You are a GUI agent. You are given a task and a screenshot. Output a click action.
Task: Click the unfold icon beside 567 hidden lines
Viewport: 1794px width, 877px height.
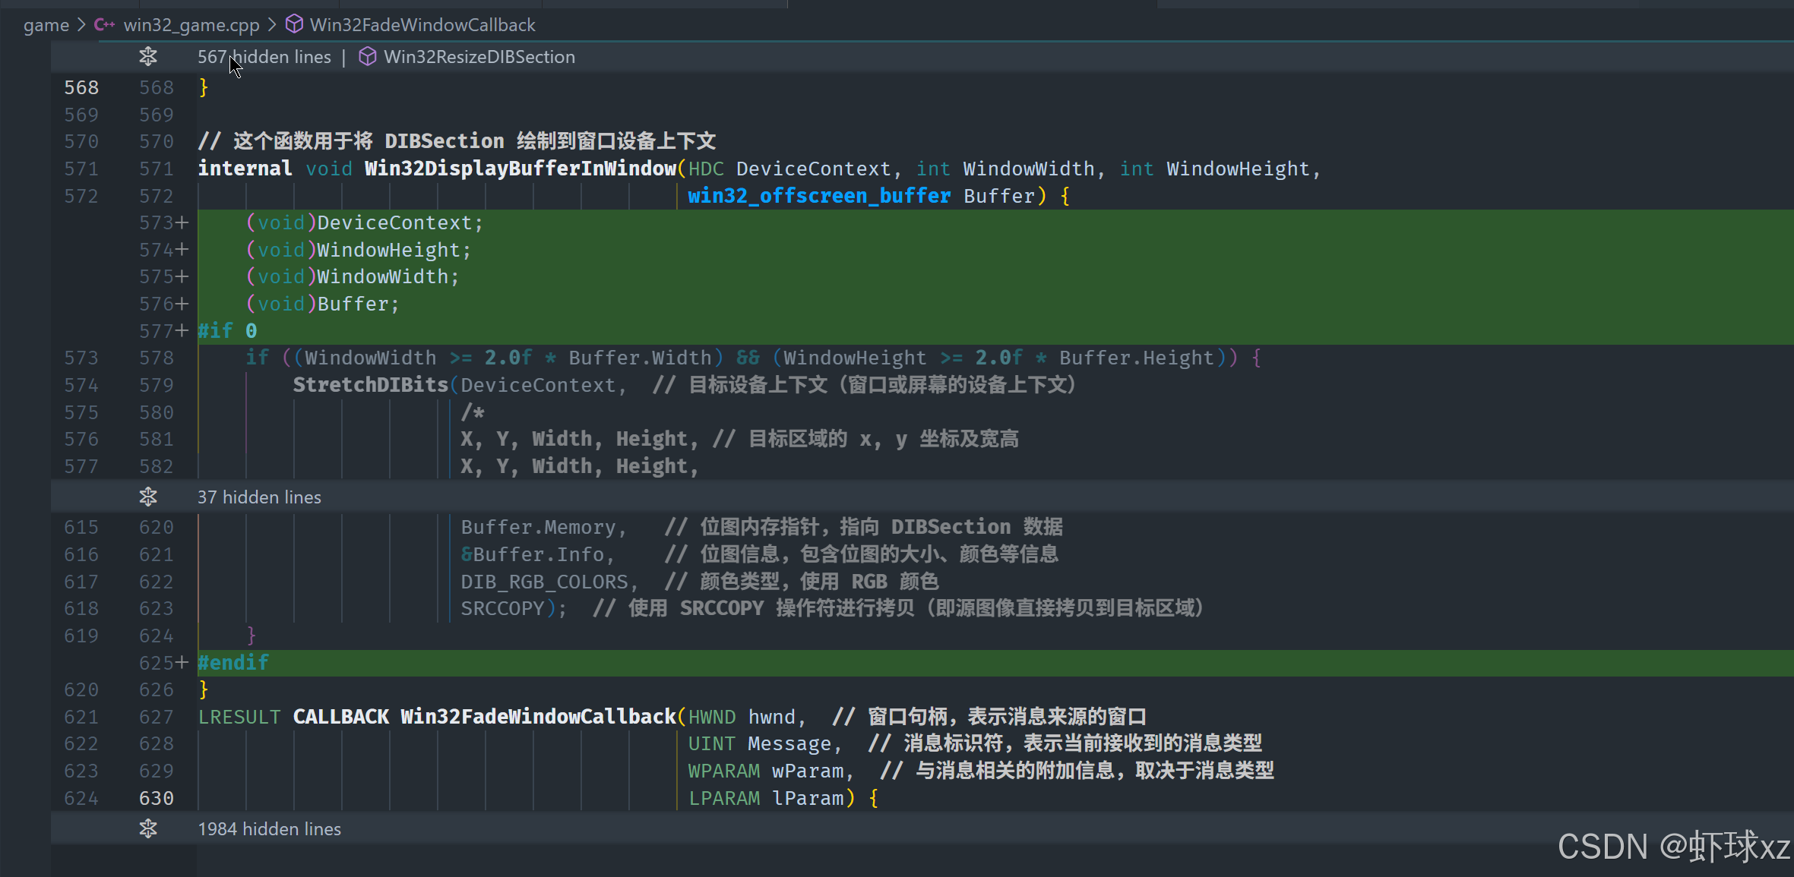pos(148,57)
